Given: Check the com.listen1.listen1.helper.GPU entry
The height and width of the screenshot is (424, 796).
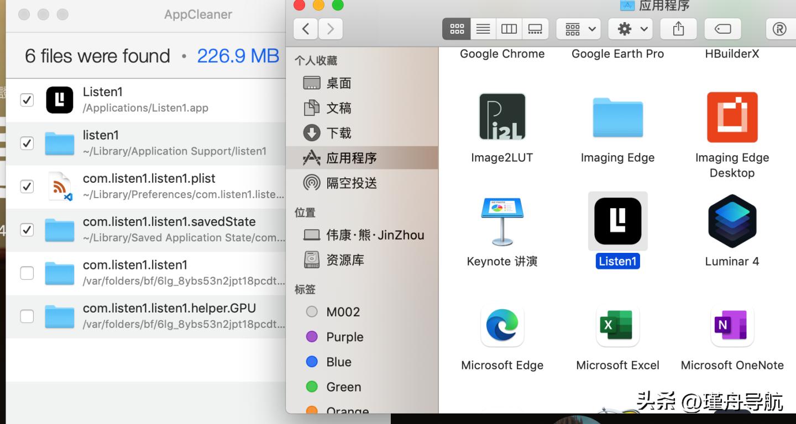Looking at the screenshot, I should [x=27, y=316].
